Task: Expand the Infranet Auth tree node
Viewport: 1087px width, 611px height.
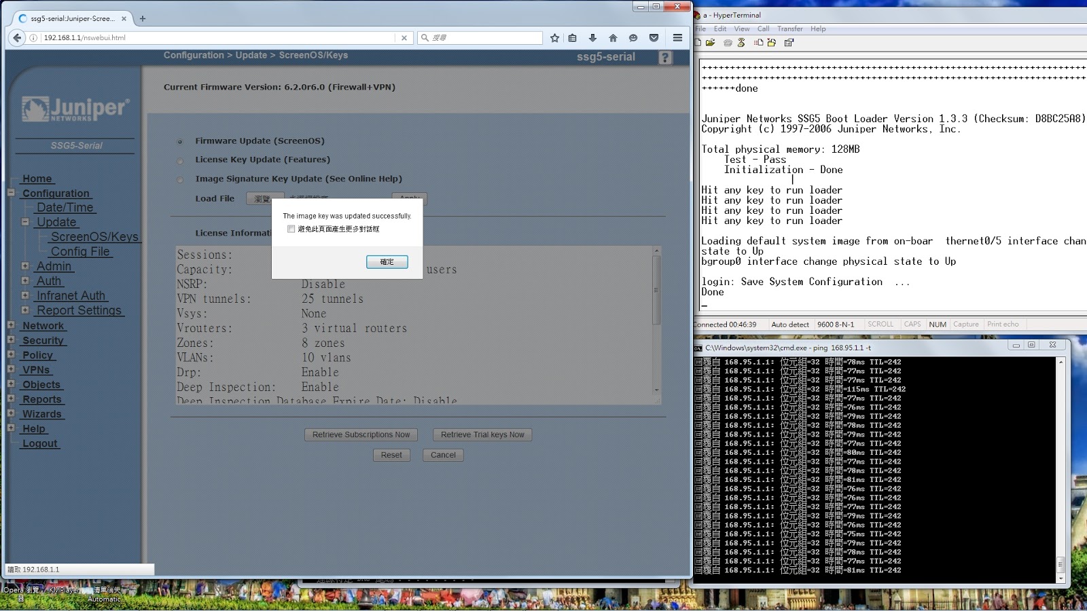Action: [x=25, y=295]
